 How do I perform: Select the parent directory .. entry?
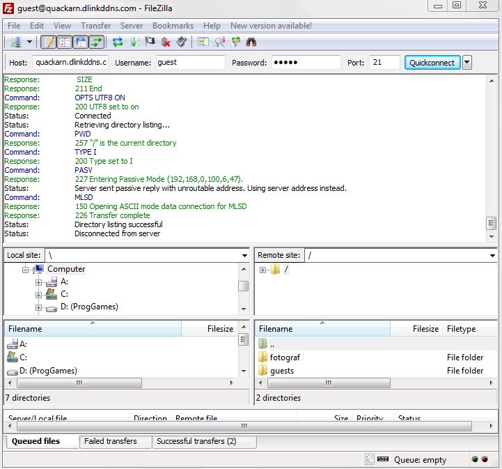pos(376,344)
